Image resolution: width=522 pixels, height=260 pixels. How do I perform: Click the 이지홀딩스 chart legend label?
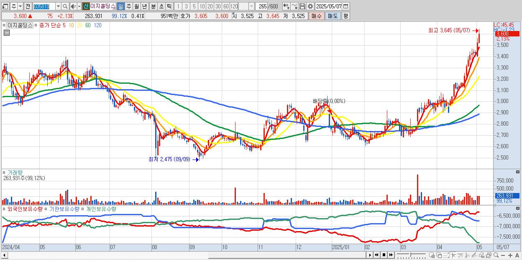20,25
